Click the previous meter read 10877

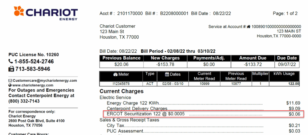[236, 84]
